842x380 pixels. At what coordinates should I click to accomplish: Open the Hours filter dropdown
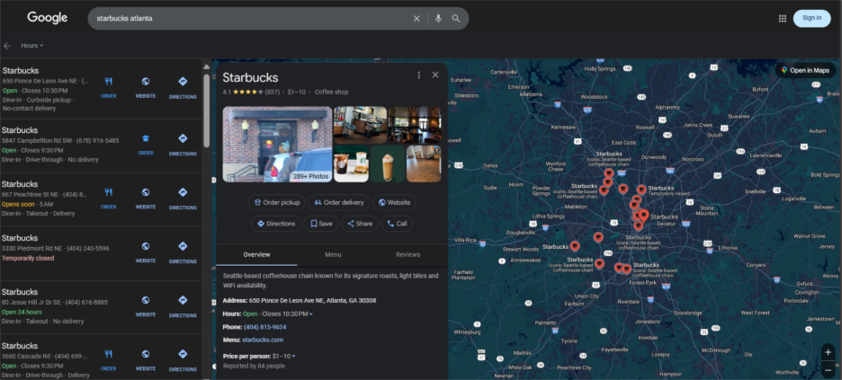pyautogui.click(x=32, y=46)
